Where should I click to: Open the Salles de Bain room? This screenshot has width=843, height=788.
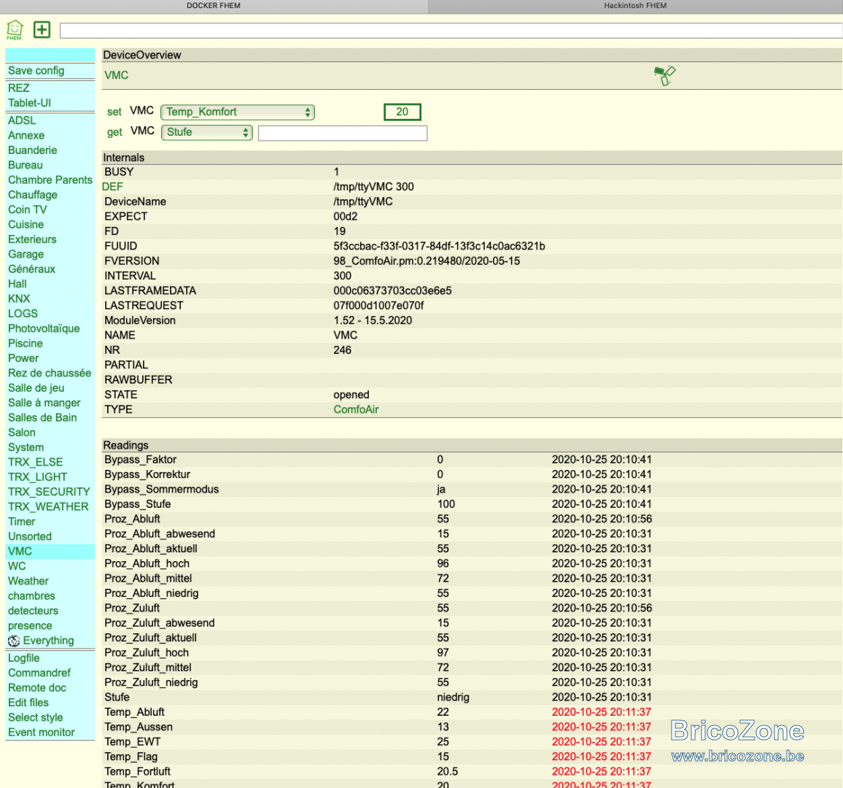42,417
